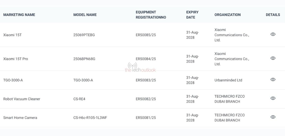Viewport: 285px width, 136px height.
Task: Open Smart Home Camera details eye icon
Action: (x=273, y=117)
